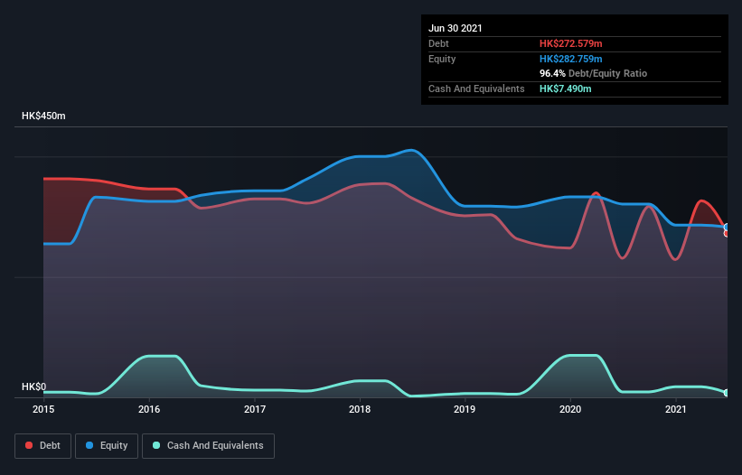The width and height of the screenshot is (742, 475).
Task: Click the HK$450m y-axis label
Action: (43, 116)
